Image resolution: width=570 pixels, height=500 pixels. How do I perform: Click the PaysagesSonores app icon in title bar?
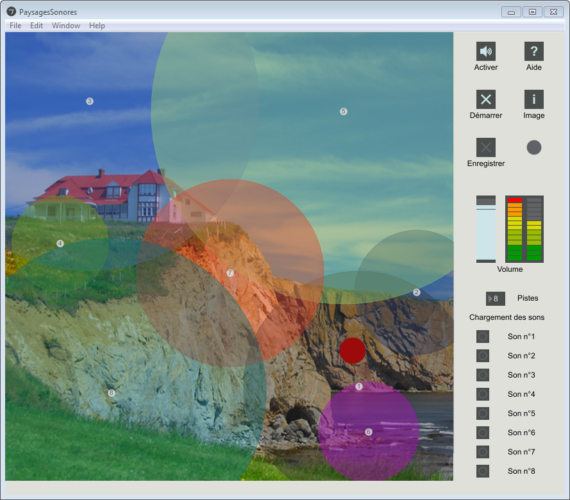[x=12, y=12]
